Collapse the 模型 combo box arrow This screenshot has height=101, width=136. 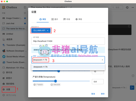coord(102,60)
